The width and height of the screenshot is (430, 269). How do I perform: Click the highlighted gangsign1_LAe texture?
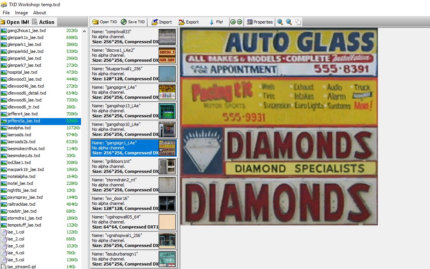click(x=134, y=148)
